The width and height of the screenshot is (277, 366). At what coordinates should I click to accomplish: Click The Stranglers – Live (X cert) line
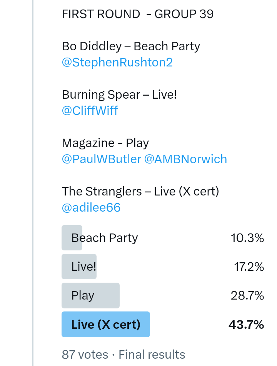140,191
